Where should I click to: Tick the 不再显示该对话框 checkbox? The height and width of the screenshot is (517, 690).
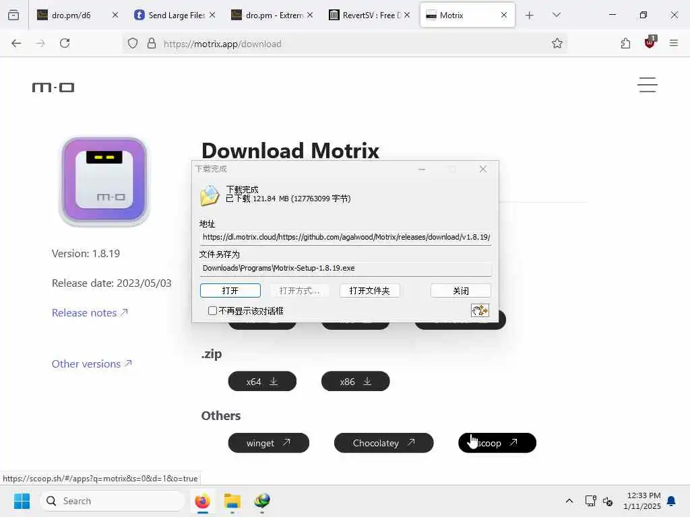(212, 311)
